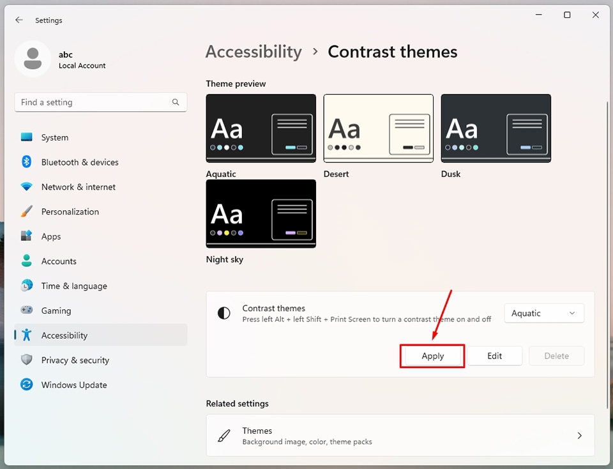Viewport: 613px width, 469px height.
Task: Click the vertical scrollbar on right
Action: (x=607, y=254)
